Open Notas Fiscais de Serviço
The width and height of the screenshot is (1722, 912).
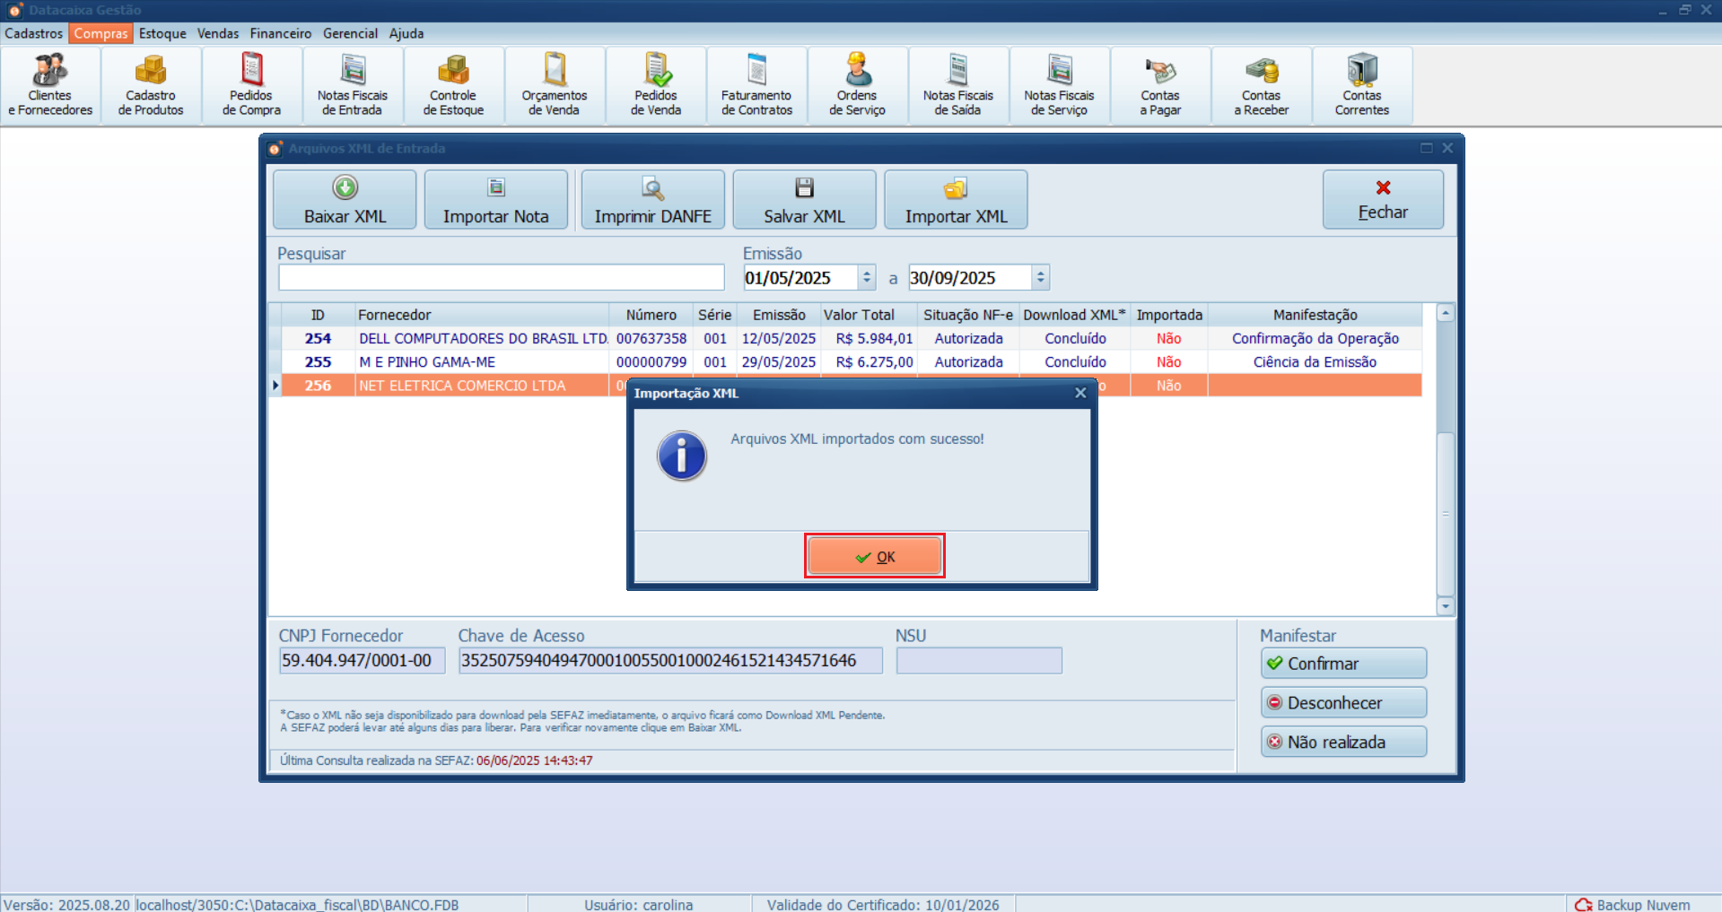pyautogui.click(x=1059, y=86)
